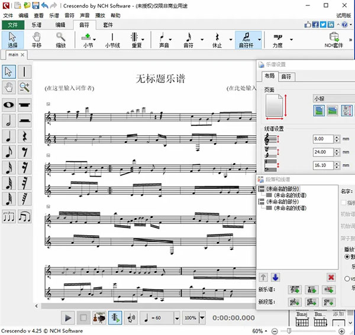Open the instrument piano icon in the transport bar

point(99,317)
